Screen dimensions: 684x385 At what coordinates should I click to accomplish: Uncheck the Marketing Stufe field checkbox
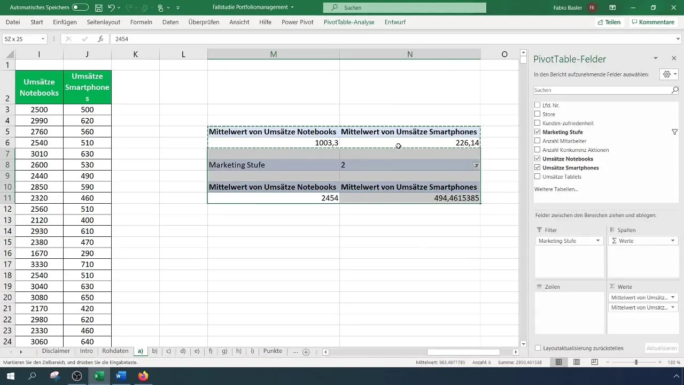(538, 132)
